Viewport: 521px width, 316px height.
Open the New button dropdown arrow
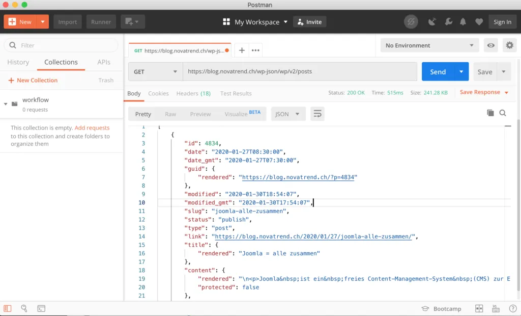tap(43, 21)
